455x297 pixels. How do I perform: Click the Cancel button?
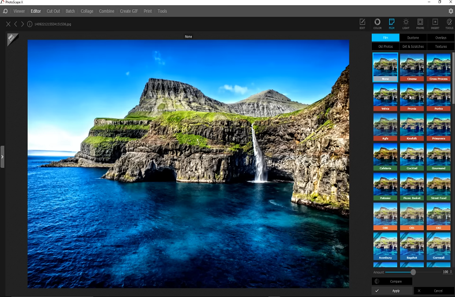tap(434, 291)
